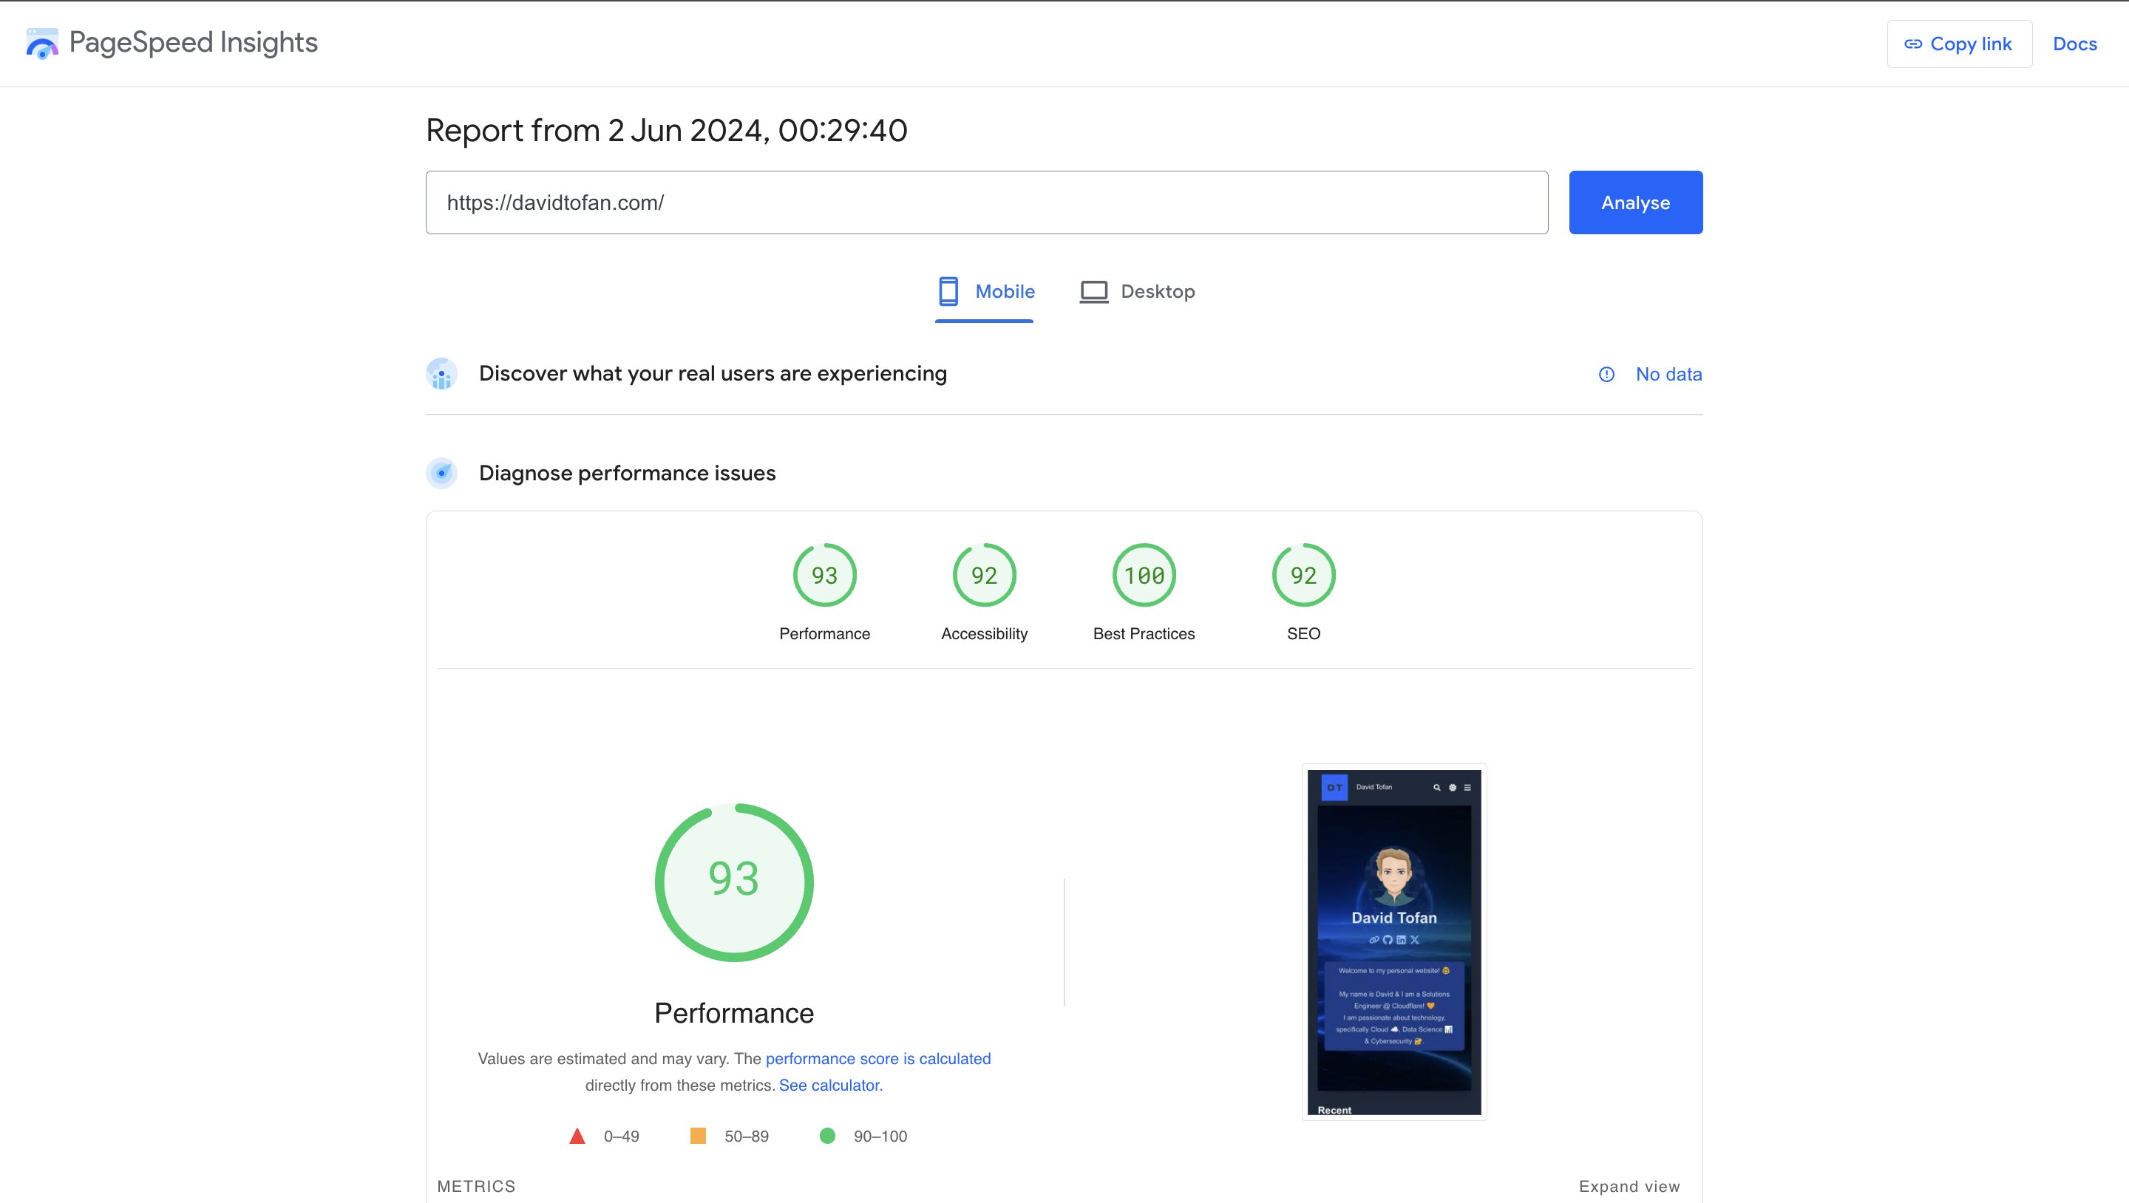Click the URL input field

point(986,202)
